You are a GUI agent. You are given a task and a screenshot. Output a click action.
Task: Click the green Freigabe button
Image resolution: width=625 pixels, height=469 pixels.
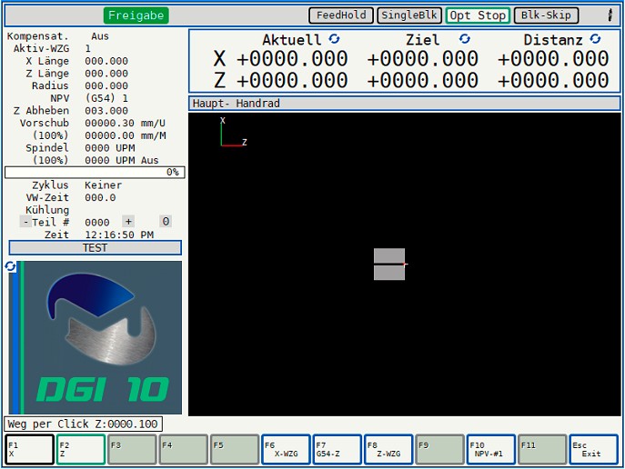pyautogui.click(x=136, y=15)
